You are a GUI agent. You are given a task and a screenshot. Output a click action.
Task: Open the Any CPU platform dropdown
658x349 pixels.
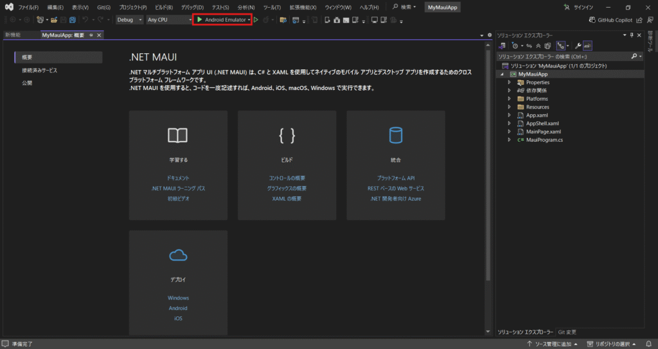[169, 20]
